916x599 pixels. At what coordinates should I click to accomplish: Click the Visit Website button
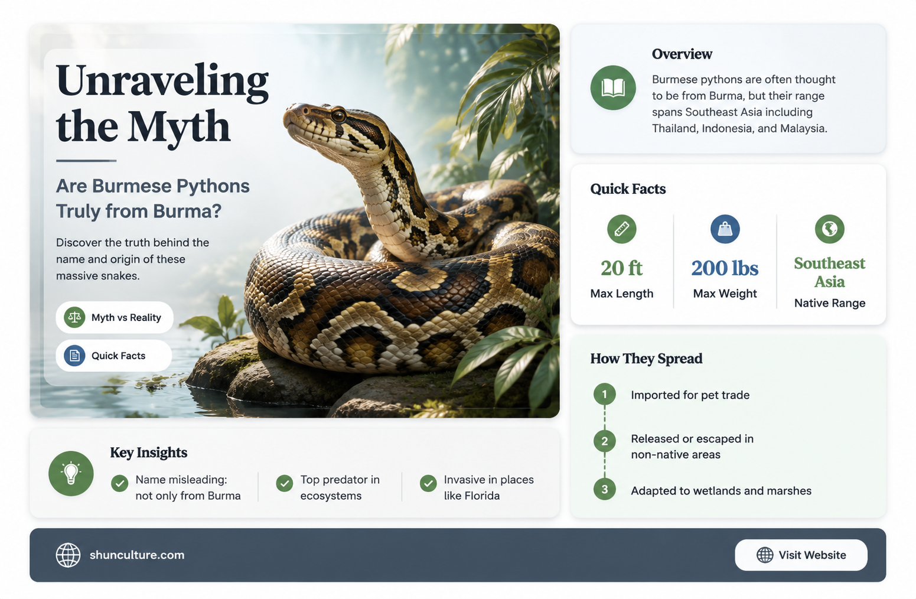tap(801, 555)
